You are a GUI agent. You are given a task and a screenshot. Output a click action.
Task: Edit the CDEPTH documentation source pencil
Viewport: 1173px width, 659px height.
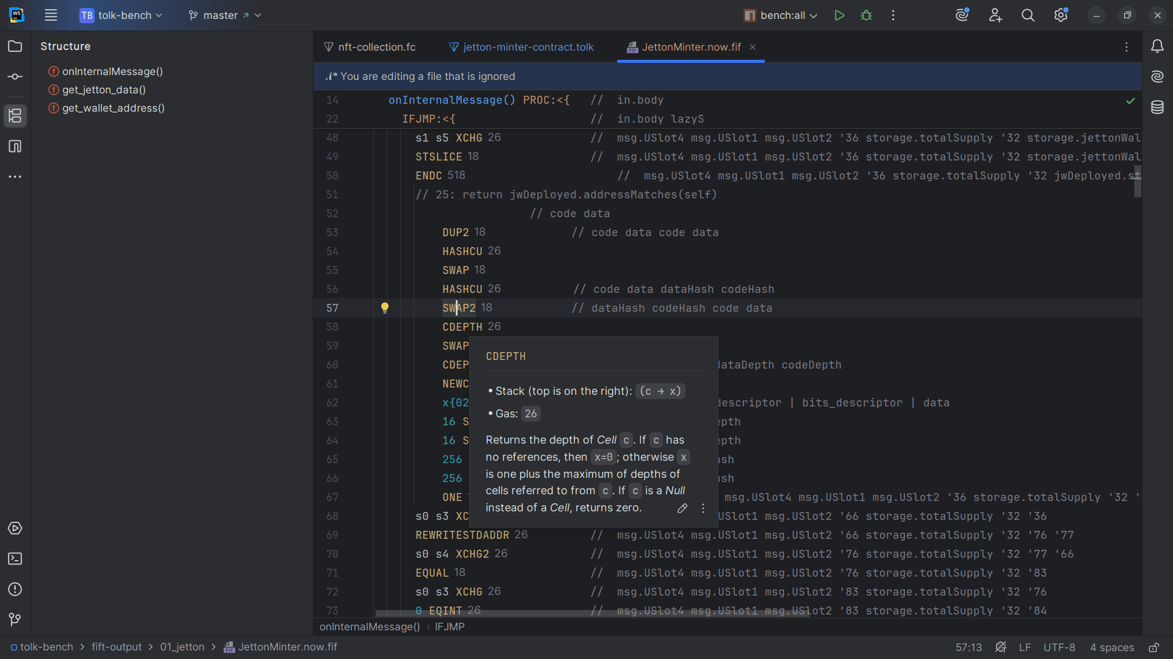(682, 508)
